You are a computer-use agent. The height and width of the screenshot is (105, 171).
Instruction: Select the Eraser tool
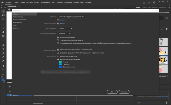pyautogui.click(x=3, y=32)
